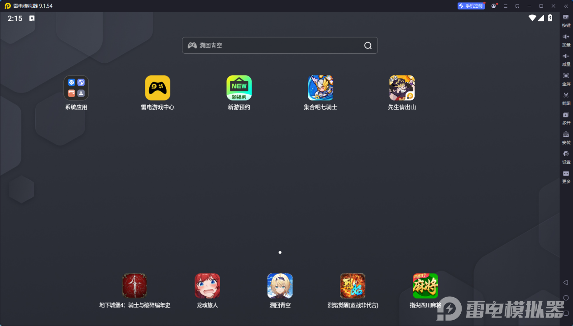Focus the 溯回青空 search field
The width and height of the screenshot is (573, 326).
point(280,45)
